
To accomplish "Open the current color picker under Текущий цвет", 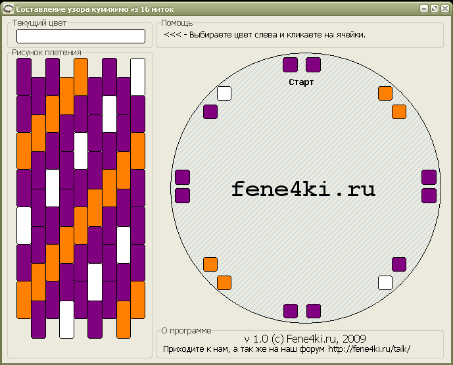I will pos(81,36).
